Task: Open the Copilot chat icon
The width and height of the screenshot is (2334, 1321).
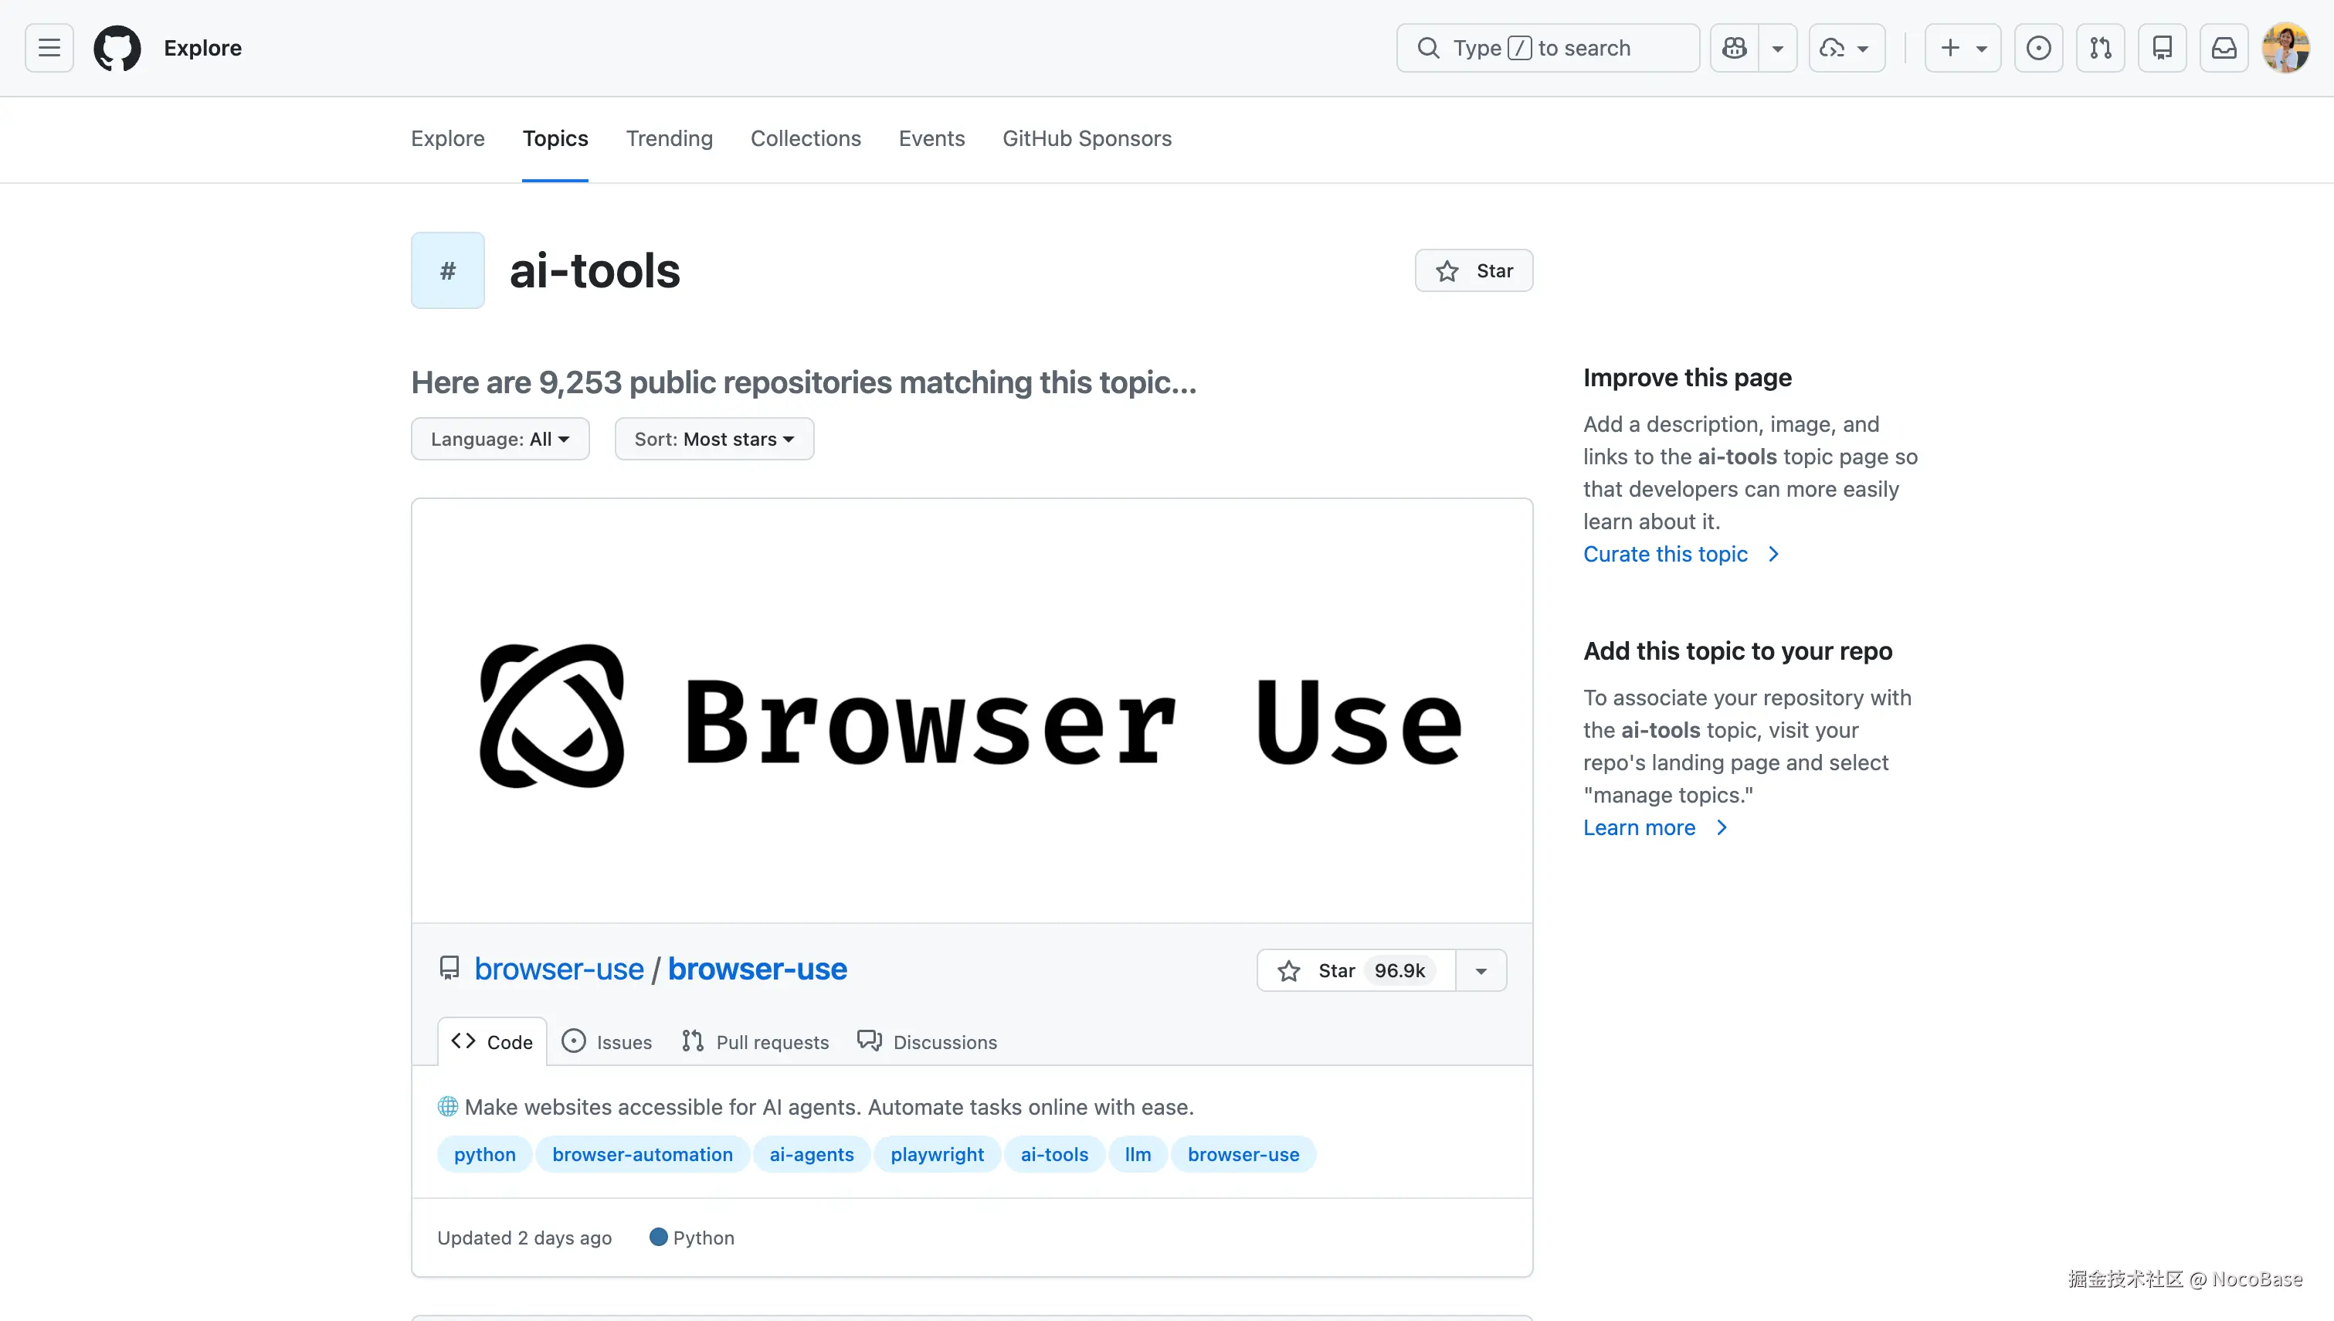Action: (x=1734, y=48)
